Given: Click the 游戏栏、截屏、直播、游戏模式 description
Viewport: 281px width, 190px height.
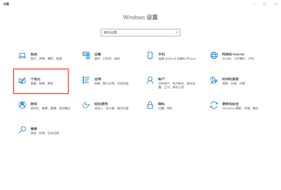Looking at the screenshot, I should pyautogui.click(x=50, y=108).
